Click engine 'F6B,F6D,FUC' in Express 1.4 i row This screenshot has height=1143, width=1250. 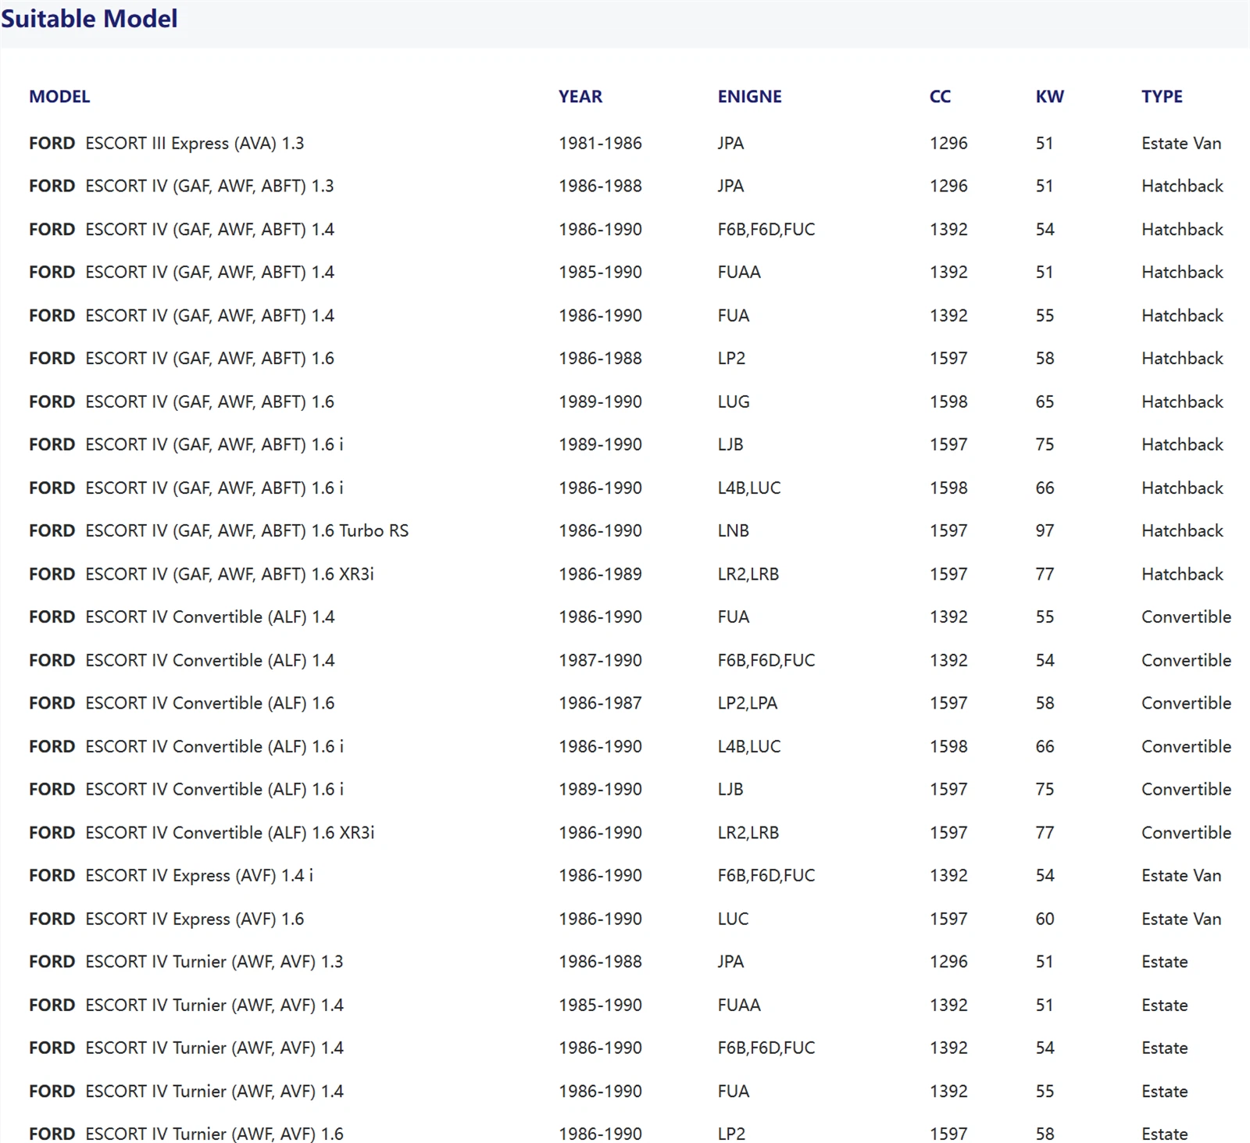pos(766,876)
